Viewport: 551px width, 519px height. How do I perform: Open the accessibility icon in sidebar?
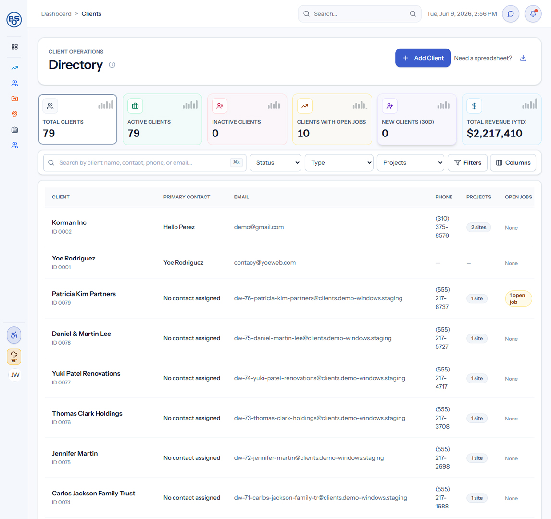14,335
